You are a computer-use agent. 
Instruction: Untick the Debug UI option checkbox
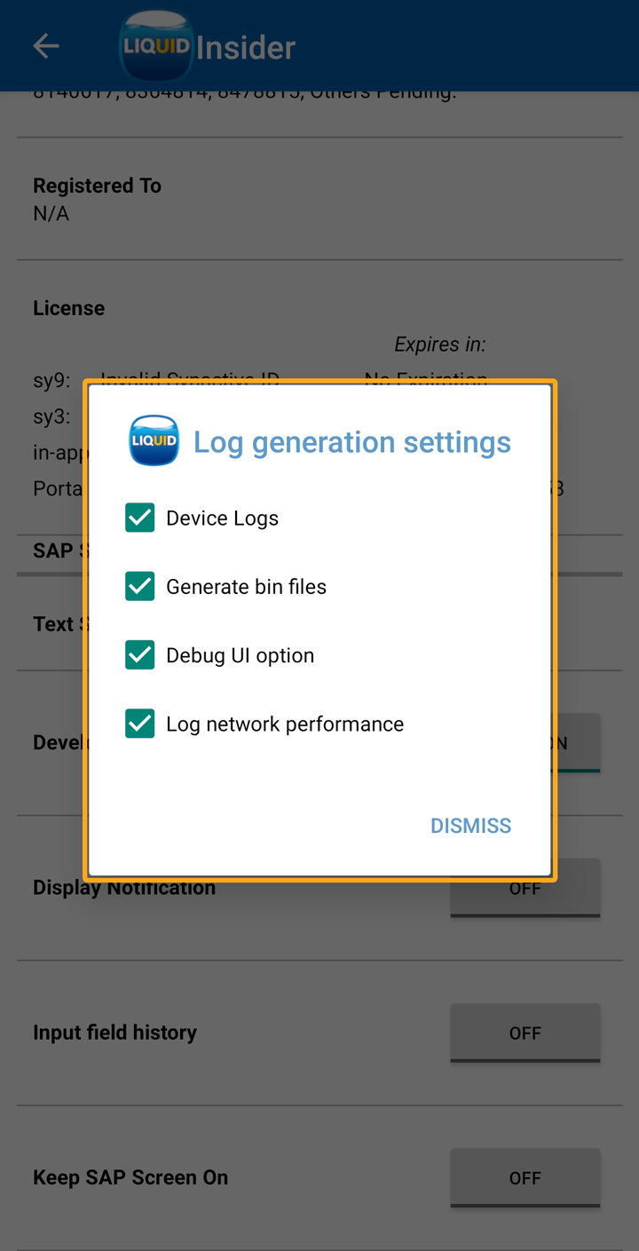pos(140,655)
